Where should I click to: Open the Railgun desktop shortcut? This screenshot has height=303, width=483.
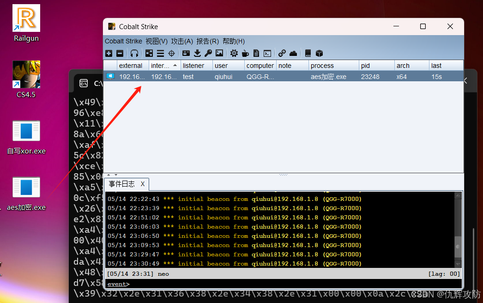pos(26,23)
